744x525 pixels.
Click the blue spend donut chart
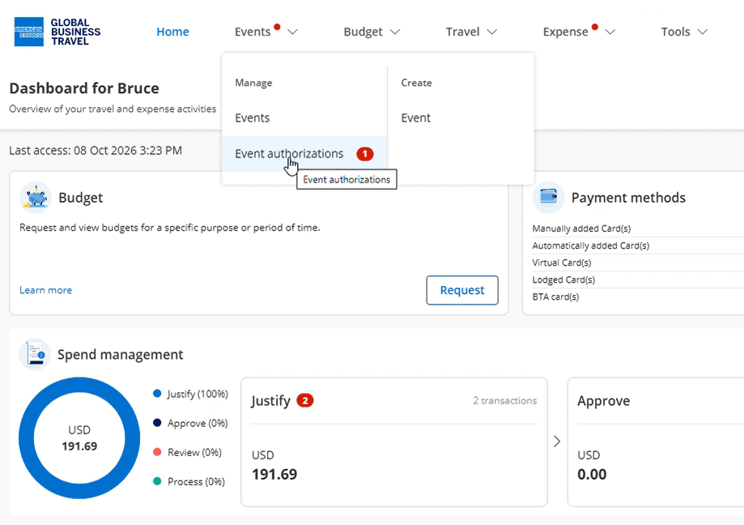coord(79,438)
